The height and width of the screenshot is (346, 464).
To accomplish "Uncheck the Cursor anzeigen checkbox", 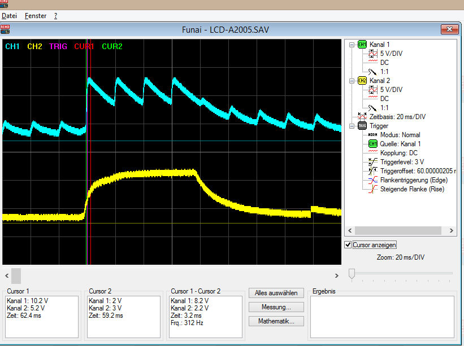I will pyautogui.click(x=348, y=245).
